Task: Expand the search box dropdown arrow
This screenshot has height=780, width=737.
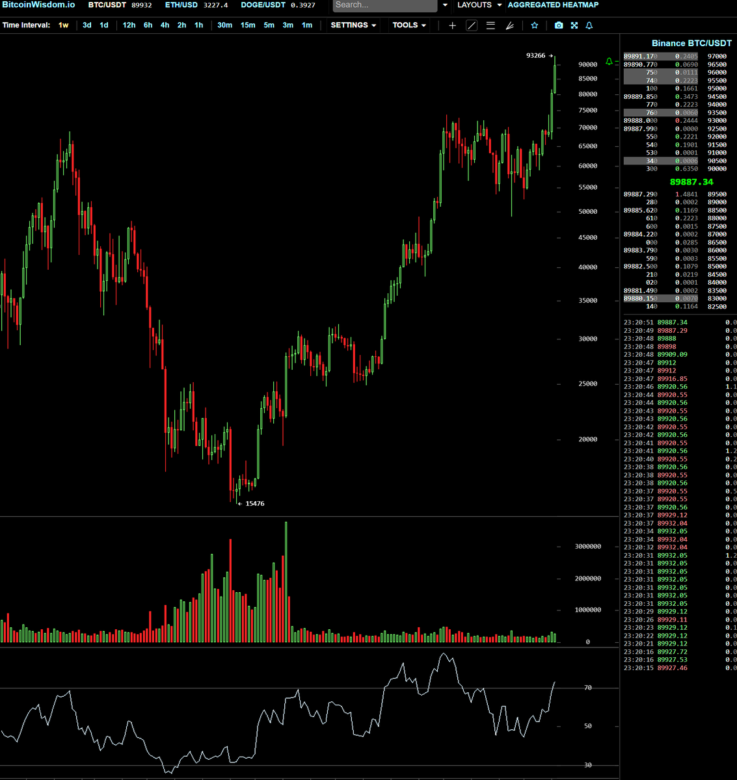Action: pyautogui.click(x=445, y=5)
